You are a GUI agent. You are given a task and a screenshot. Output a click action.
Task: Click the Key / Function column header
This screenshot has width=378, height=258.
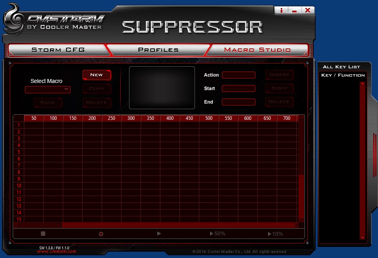343,75
